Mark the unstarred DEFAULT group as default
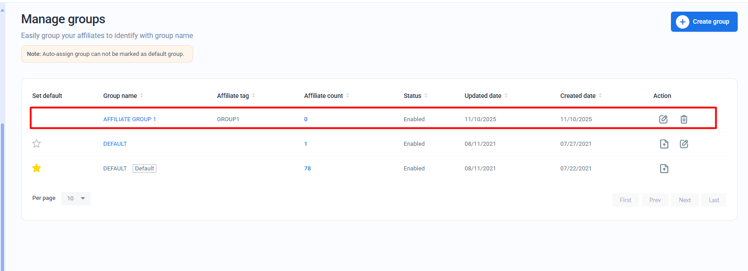Image resolution: width=748 pixels, height=271 pixels. 37,144
